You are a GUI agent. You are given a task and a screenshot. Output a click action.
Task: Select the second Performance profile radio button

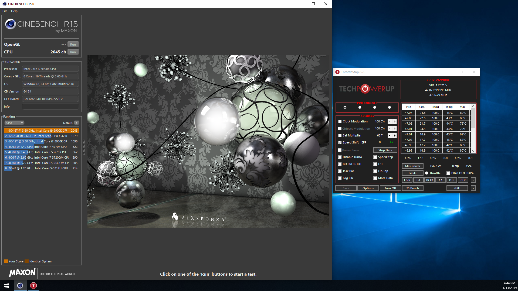(360, 107)
